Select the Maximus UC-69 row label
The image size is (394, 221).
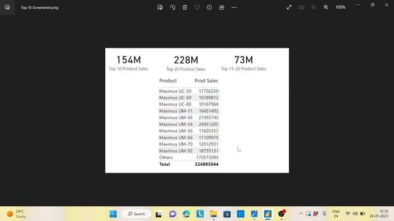[175, 98]
